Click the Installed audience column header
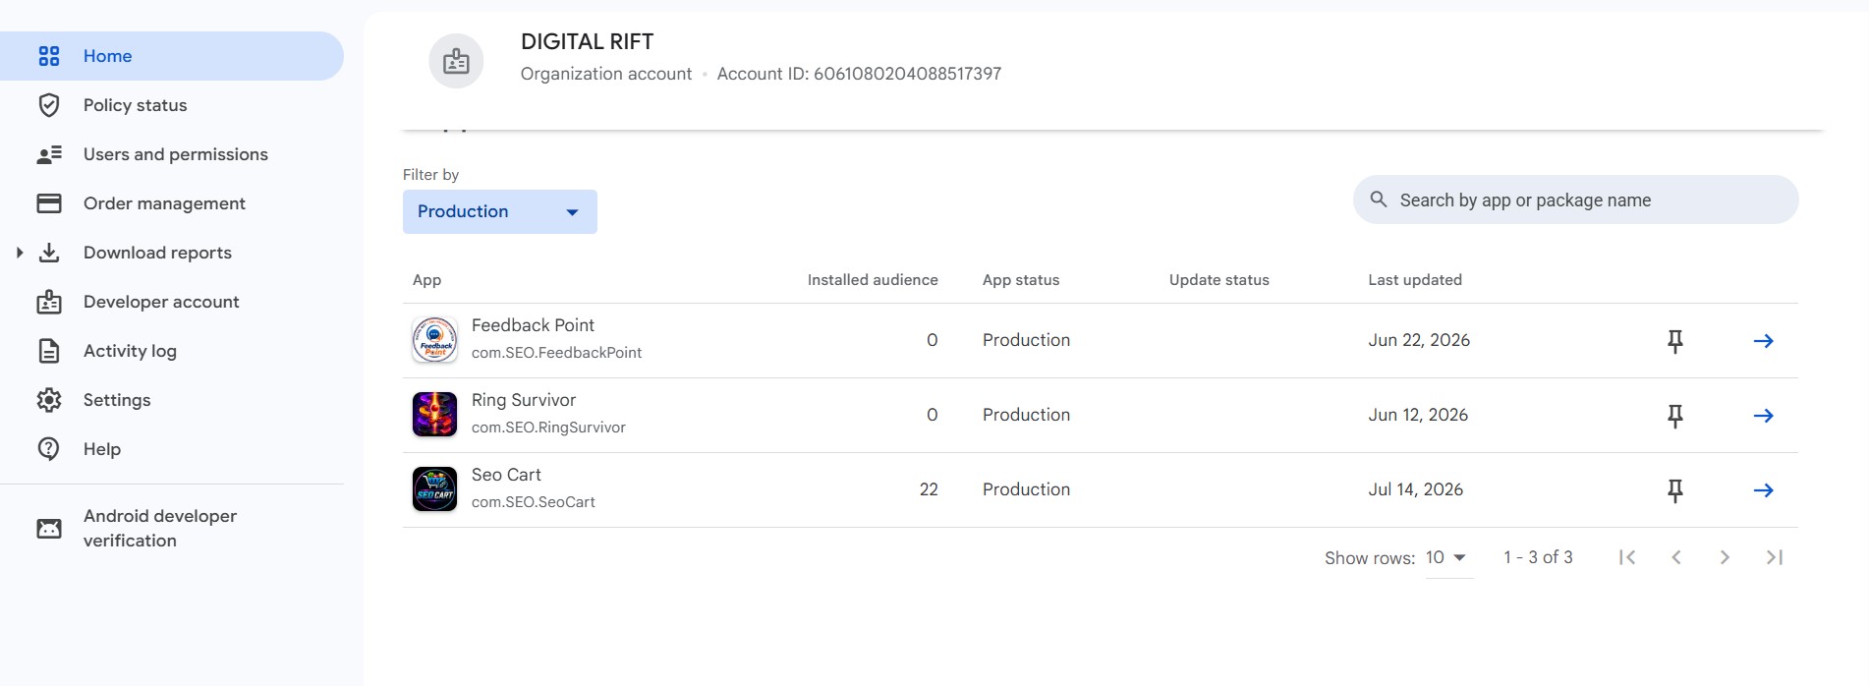 [x=873, y=280]
